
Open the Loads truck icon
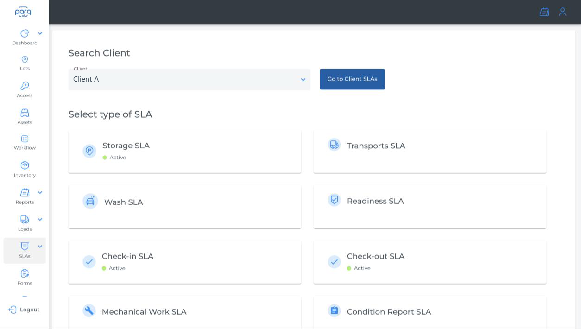coord(25,219)
